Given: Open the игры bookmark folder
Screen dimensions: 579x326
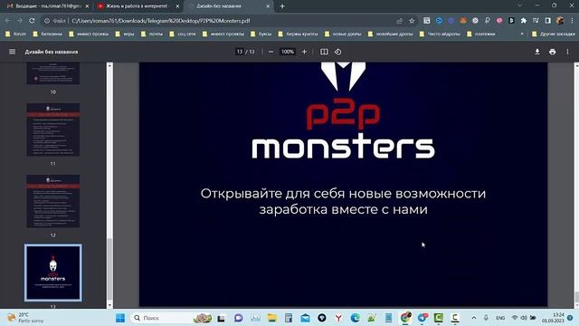Looking at the screenshot, I should coord(125,34).
